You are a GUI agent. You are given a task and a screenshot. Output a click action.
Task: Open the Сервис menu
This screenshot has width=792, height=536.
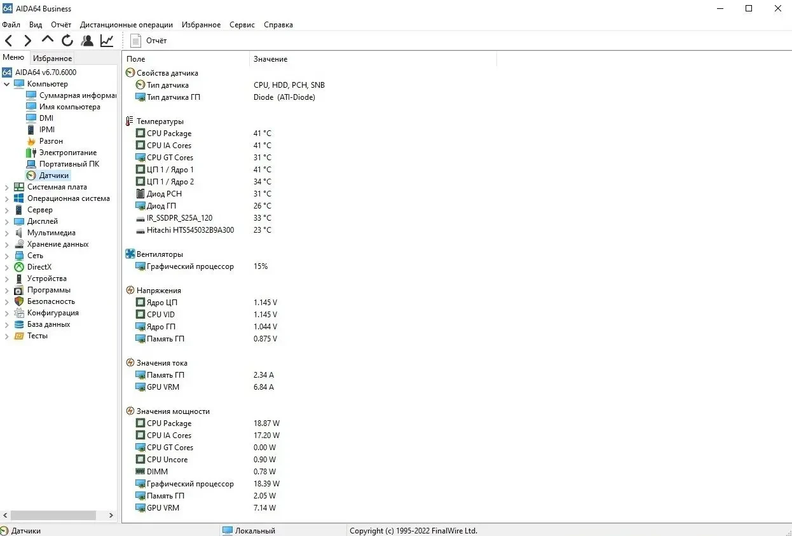click(242, 25)
